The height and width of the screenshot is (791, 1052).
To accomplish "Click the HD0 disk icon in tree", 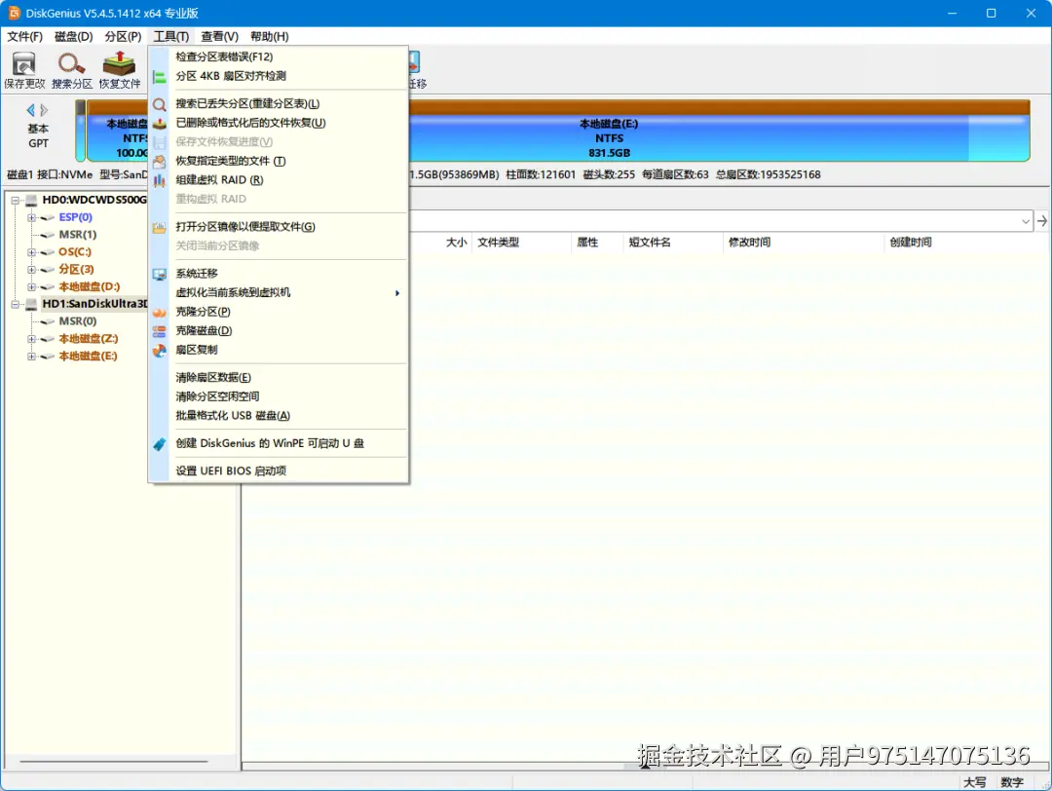I will [x=31, y=200].
